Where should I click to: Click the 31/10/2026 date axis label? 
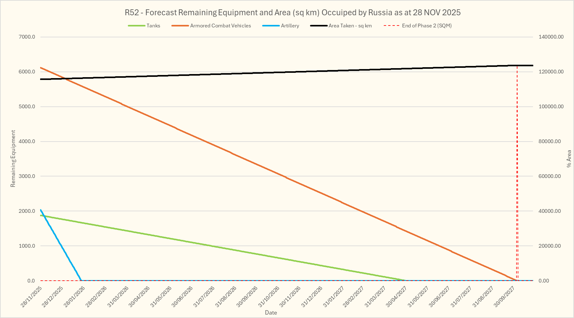(269, 297)
